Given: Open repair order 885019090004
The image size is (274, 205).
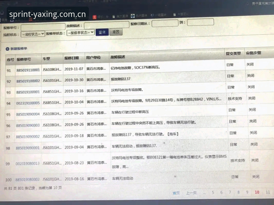Looking at the screenshot, I should [28, 114].
